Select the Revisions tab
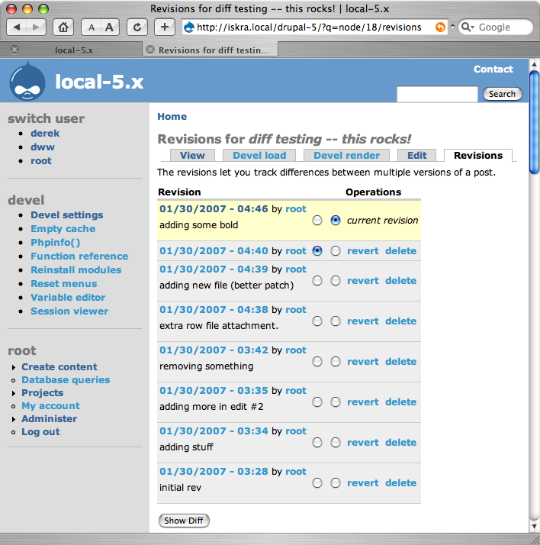The width and height of the screenshot is (540, 545). 478,156
